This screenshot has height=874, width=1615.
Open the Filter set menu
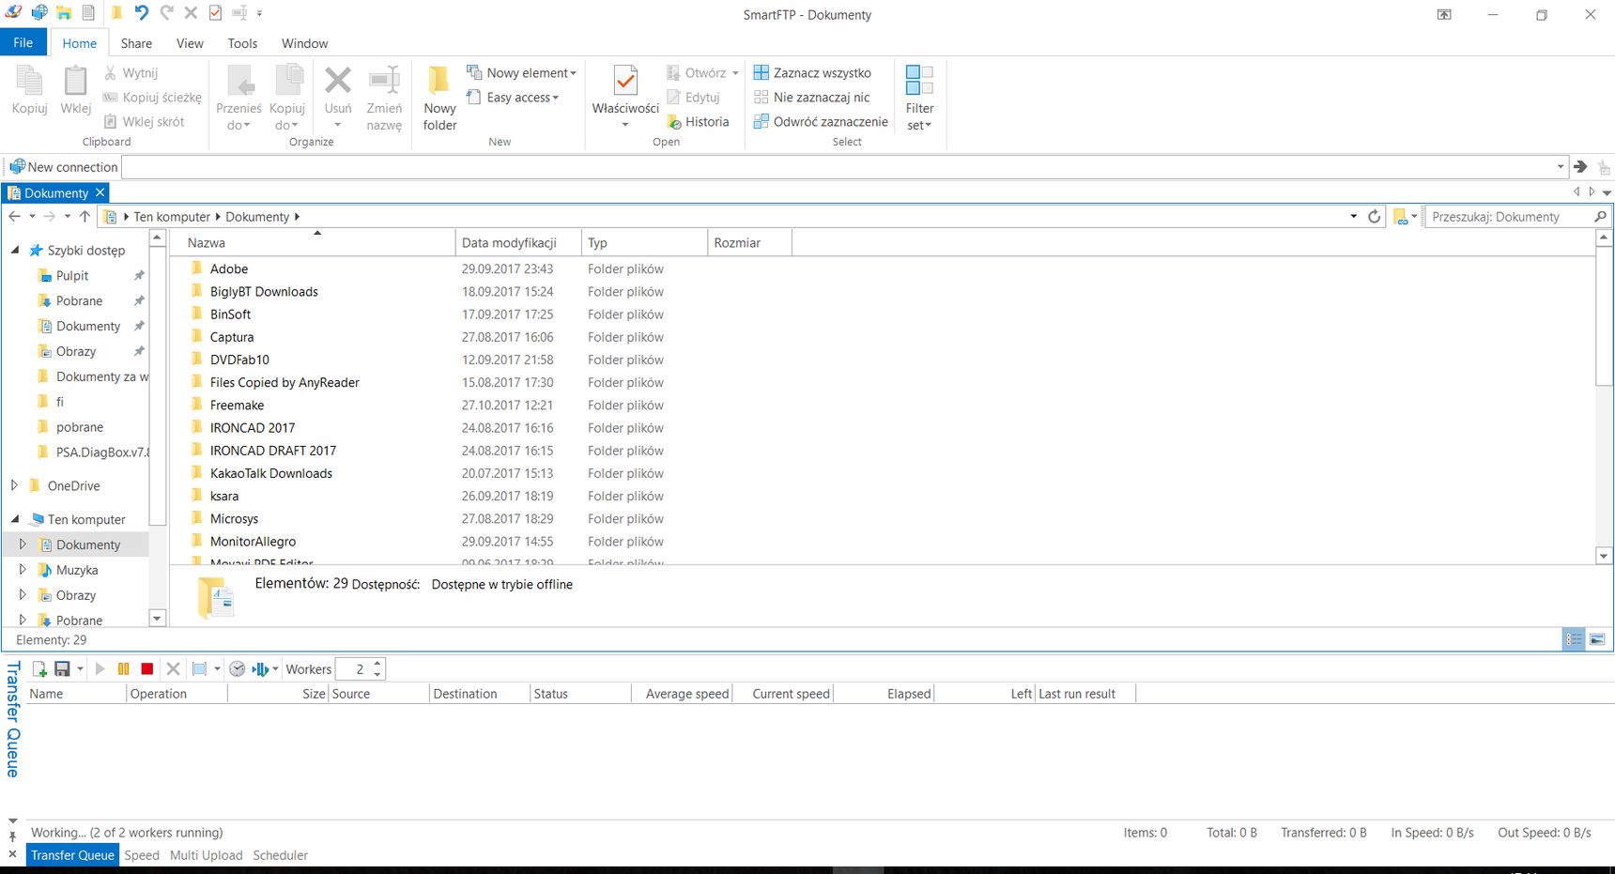click(919, 99)
